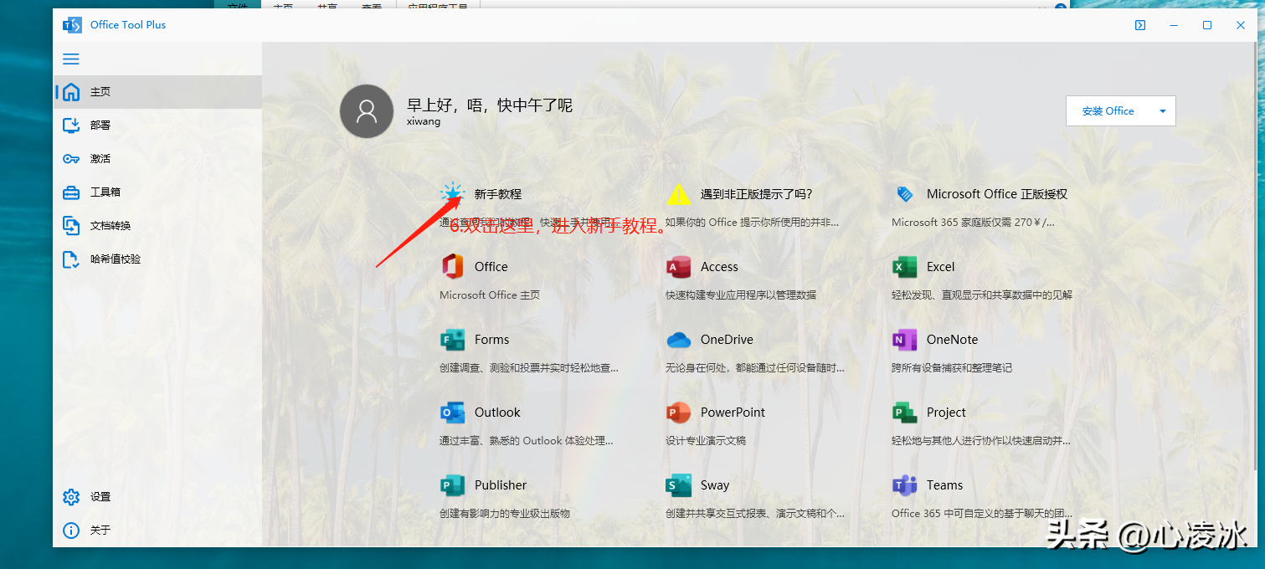Screen dimensions: 1265x569
Task: Click the Teams title text
Action: (x=944, y=485)
